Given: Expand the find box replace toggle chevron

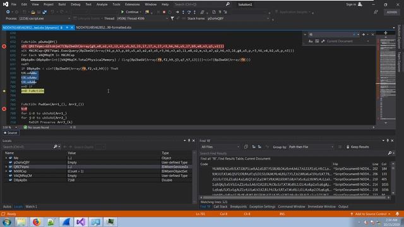Looking at the screenshot, I should tap(305, 35).
